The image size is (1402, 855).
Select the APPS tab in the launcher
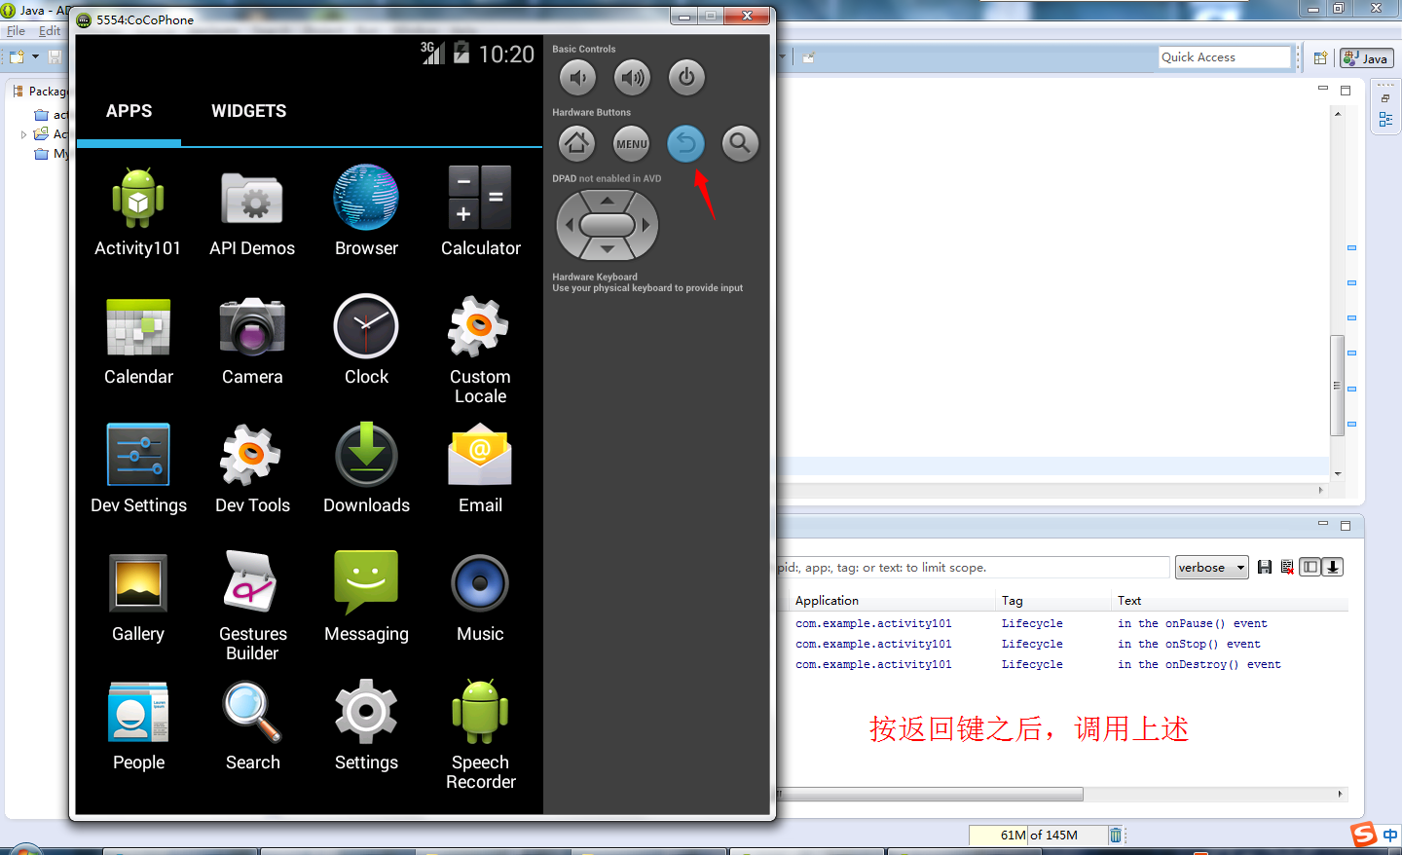click(x=129, y=111)
